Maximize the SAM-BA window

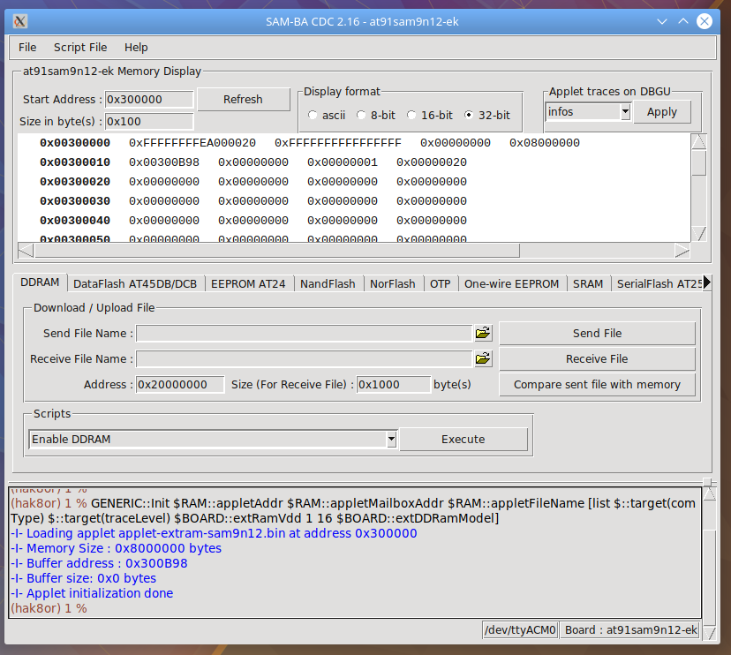683,21
